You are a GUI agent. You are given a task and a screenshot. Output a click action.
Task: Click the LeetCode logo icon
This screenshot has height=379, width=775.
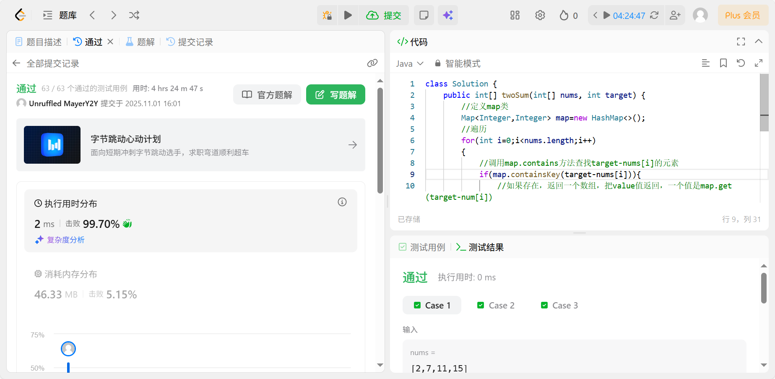tap(20, 16)
